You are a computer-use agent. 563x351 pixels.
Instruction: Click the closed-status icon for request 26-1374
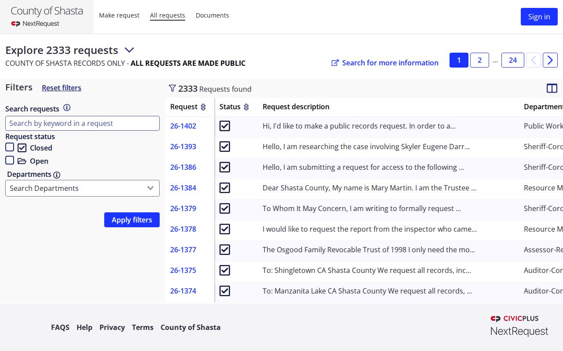coord(225,291)
